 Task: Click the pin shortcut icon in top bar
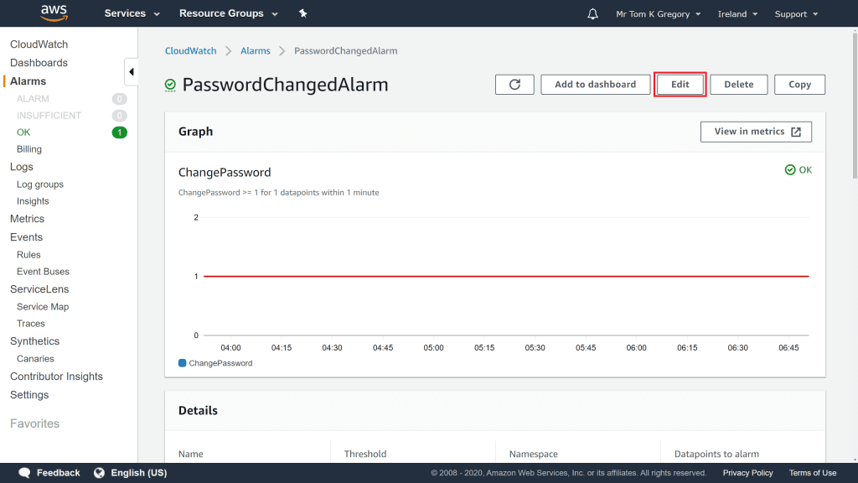click(x=303, y=13)
